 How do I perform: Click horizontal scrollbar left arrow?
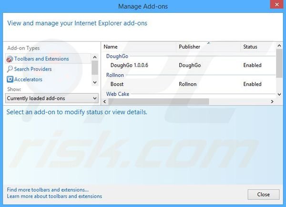tap(105, 101)
